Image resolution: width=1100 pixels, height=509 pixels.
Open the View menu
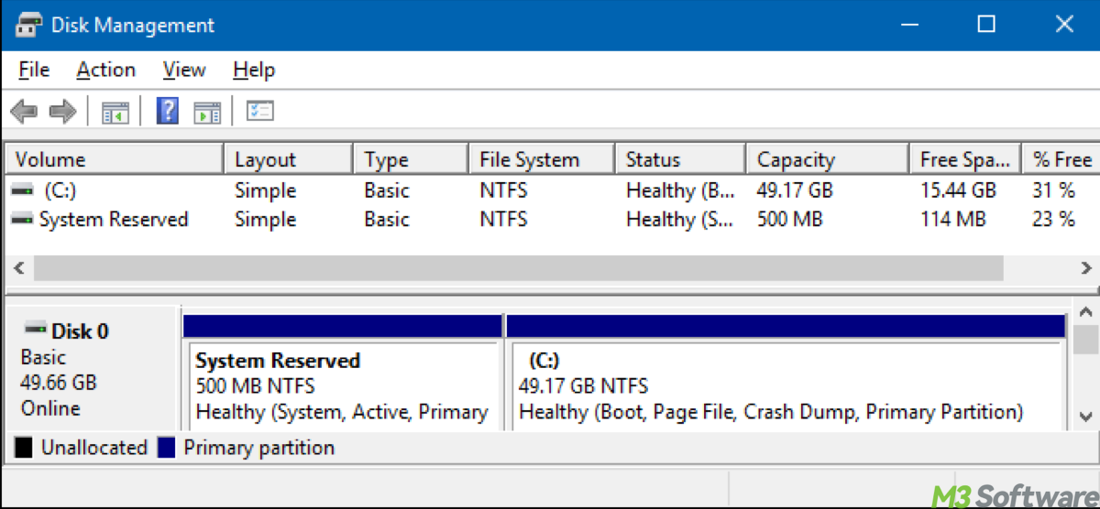coord(183,70)
